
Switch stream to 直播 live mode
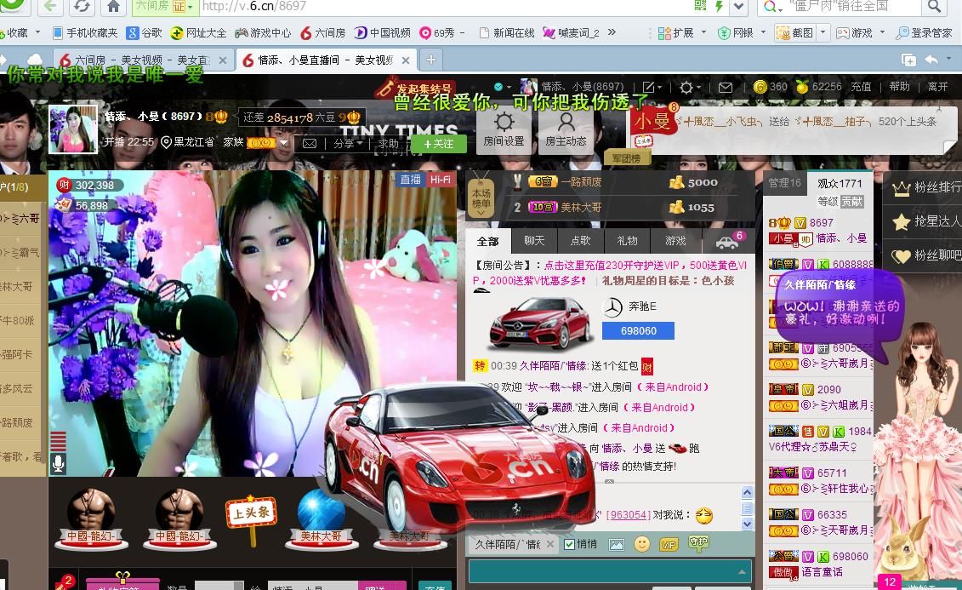point(411,180)
